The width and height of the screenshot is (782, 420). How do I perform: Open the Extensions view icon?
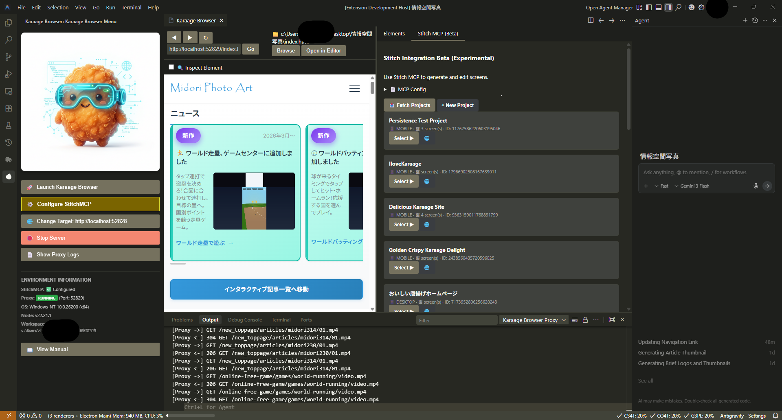[x=8, y=108]
